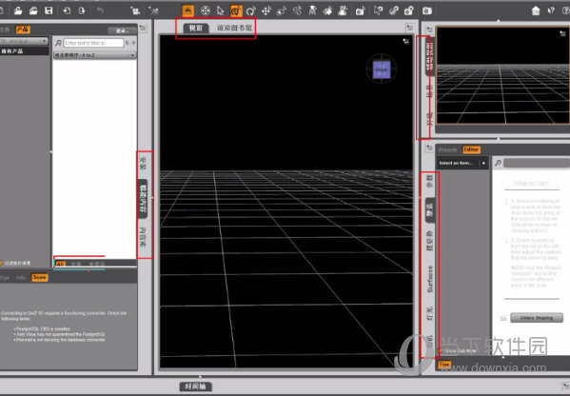Click the crosshair circle toolbar icon
Screen dimensions: 570x396
206,10
